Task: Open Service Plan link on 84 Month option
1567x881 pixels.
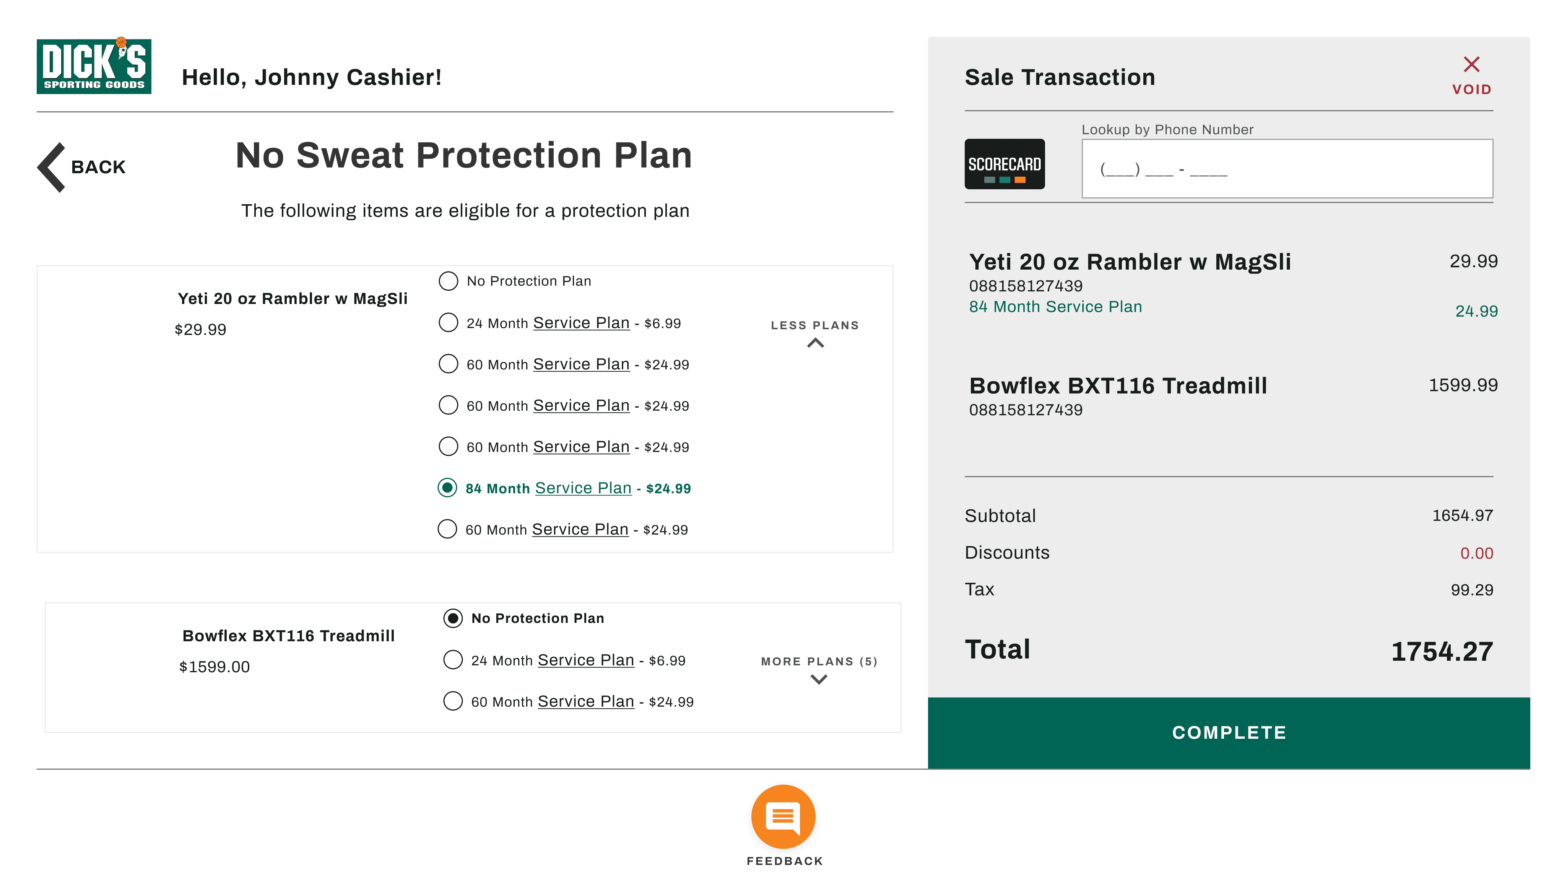Action: [583, 488]
